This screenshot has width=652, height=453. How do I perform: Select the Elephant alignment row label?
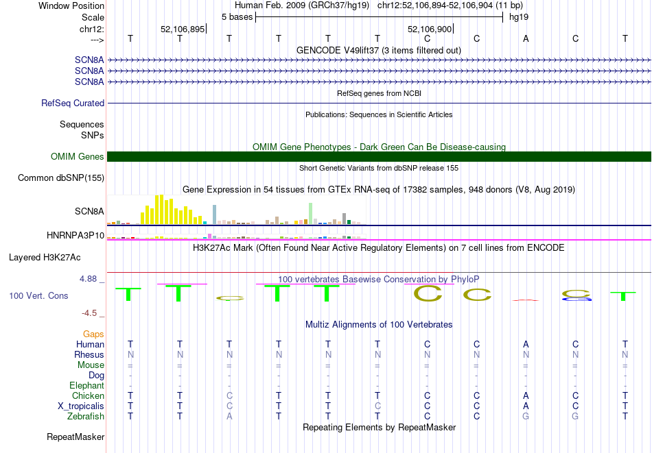click(x=87, y=385)
